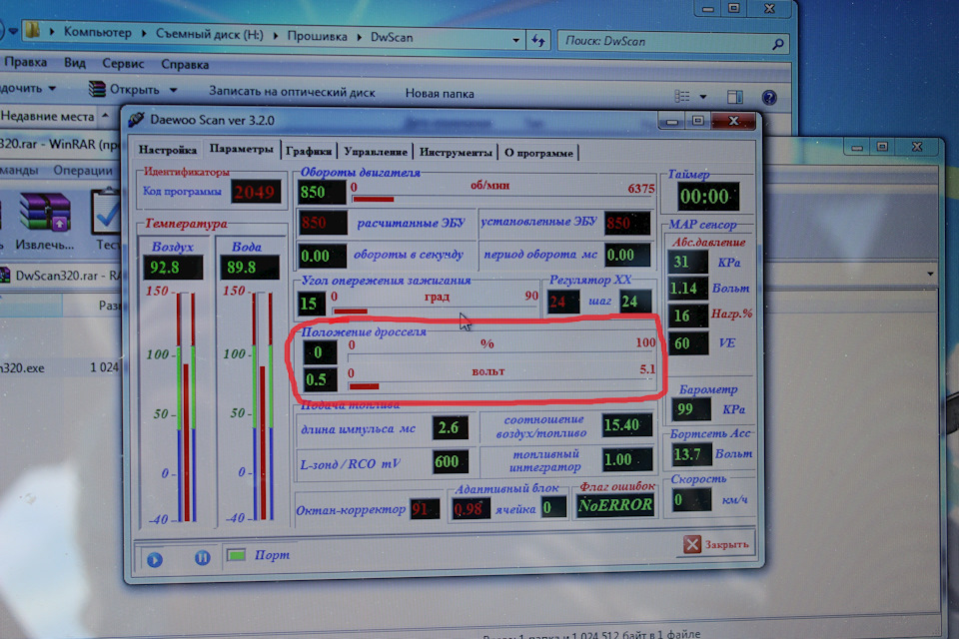The width and height of the screenshot is (959, 639).
Task: Click the Открыть button in Explorer toolbar
Action: (x=125, y=89)
